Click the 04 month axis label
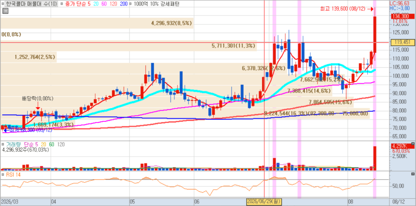 pos(54,202)
